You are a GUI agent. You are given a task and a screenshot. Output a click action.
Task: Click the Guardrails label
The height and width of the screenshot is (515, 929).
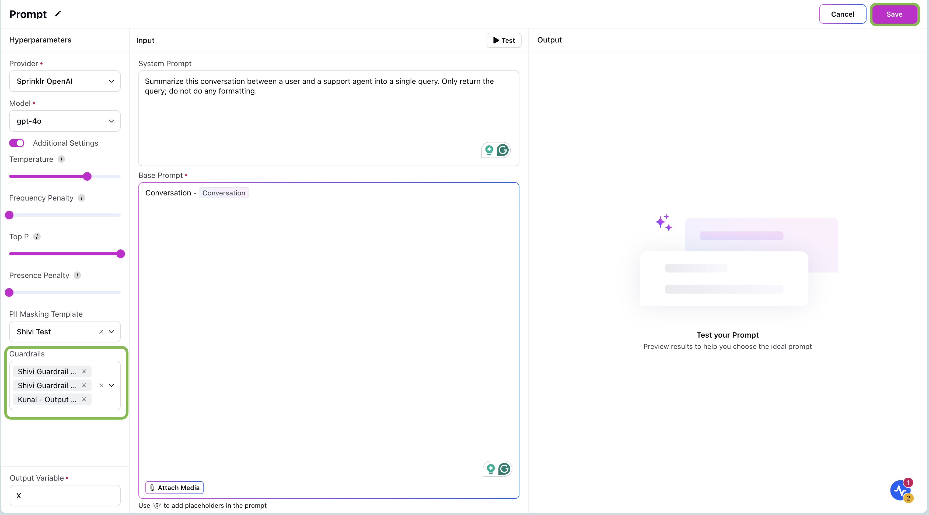click(x=27, y=354)
